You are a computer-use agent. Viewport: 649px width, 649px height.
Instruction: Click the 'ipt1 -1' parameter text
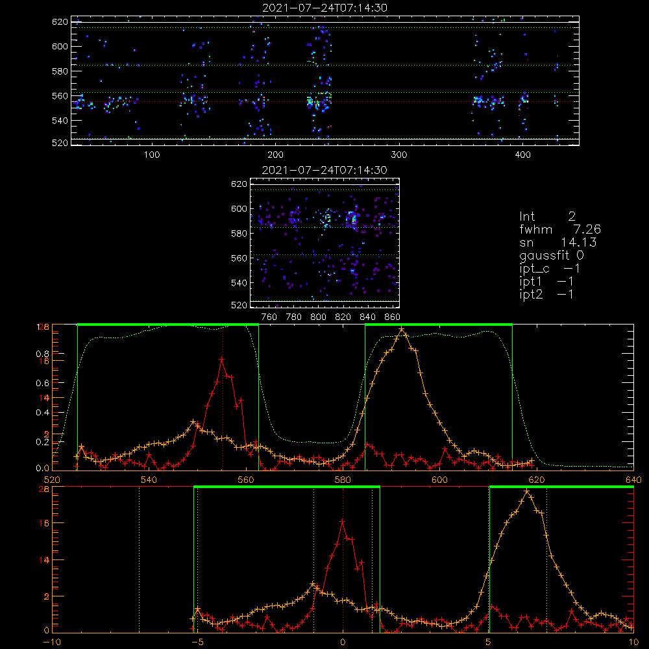[546, 282]
